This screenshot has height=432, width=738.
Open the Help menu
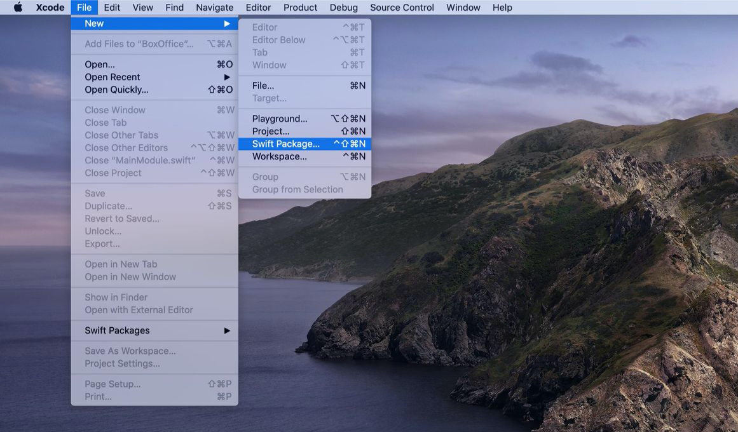click(502, 7)
